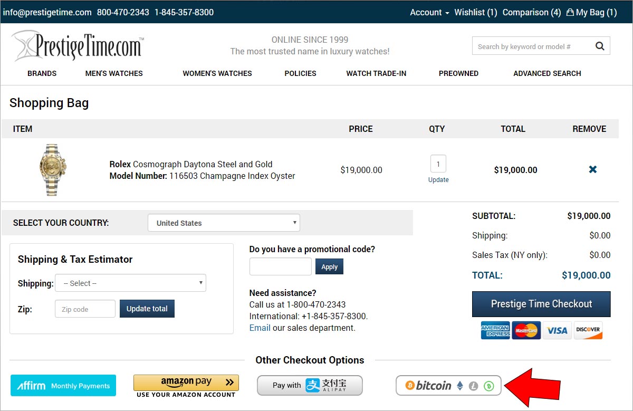Go to Advanced Search
This screenshot has height=411, width=633.
tap(547, 73)
